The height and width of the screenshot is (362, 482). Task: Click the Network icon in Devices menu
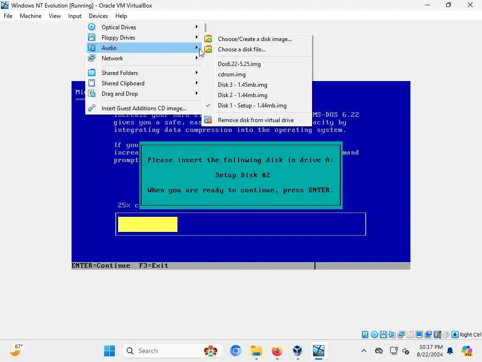92,58
